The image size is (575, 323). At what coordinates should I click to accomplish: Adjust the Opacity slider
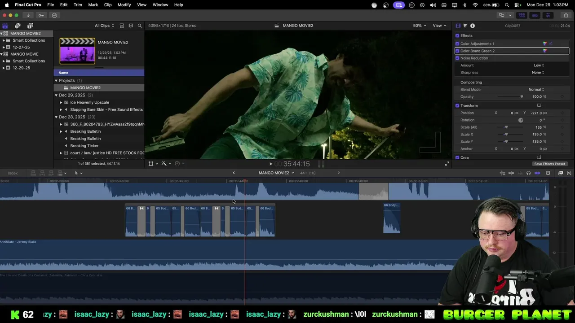click(x=522, y=97)
